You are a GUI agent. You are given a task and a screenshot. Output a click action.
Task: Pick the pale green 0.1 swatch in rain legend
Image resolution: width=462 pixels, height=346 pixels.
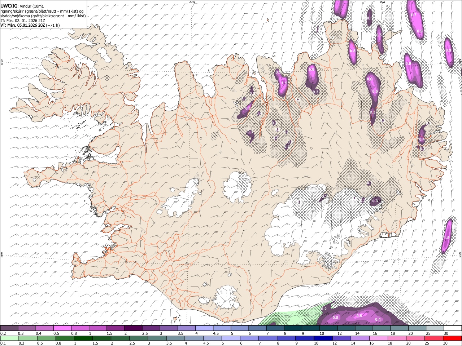point(9,338)
